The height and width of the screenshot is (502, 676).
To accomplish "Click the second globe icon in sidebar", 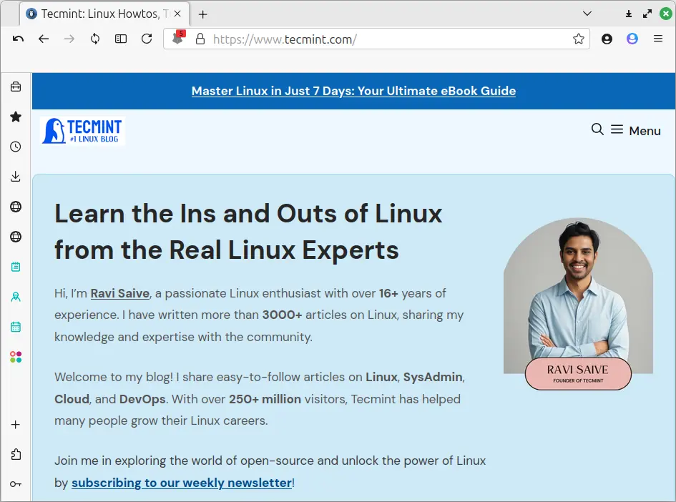I will 16,237.
